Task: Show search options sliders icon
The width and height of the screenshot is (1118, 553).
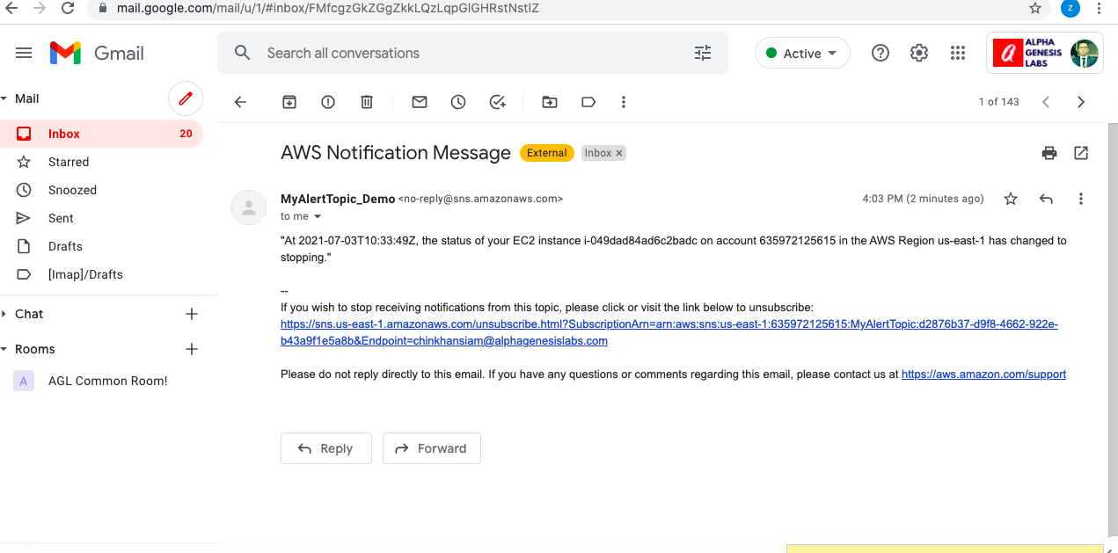Action: [703, 53]
